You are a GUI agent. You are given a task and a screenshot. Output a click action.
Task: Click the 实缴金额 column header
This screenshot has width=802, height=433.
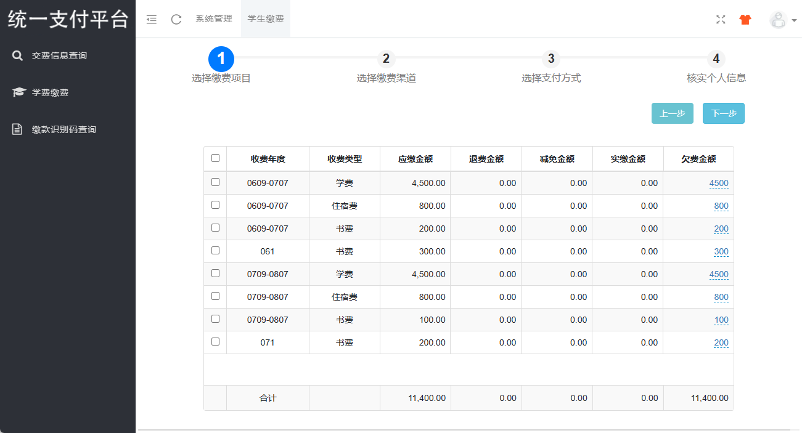pyautogui.click(x=628, y=159)
